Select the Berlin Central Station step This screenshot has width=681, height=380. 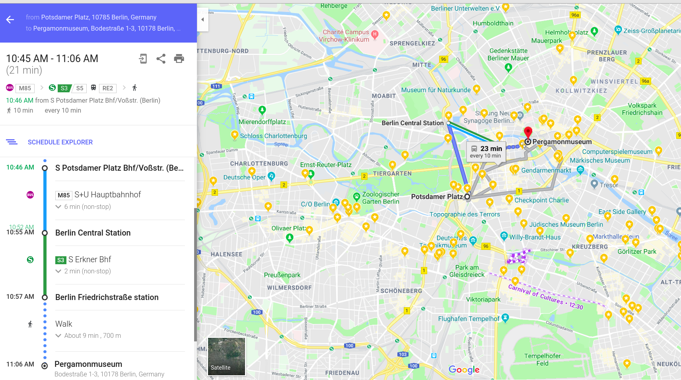click(93, 233)
